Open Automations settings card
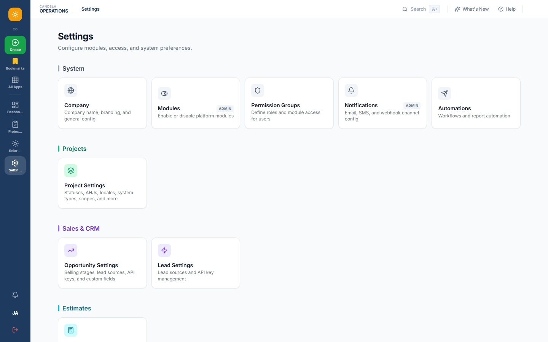Viewport: 548px width, 342px height. (476, 103)
